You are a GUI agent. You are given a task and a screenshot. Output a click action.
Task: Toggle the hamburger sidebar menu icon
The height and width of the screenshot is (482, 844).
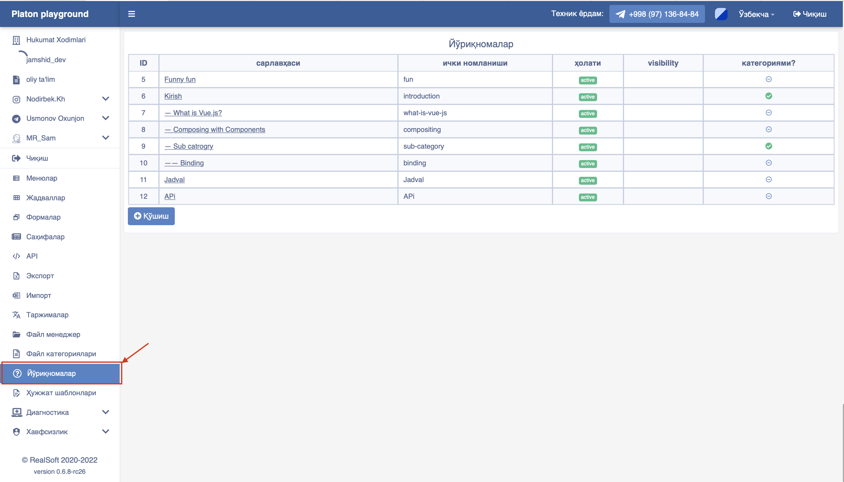tap(131, 14)
